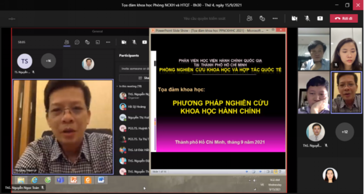The height and width of the screenshot is (194, 364).
Task: Open PowerPoint from the shared taskbar
Action: click(73, 180)
